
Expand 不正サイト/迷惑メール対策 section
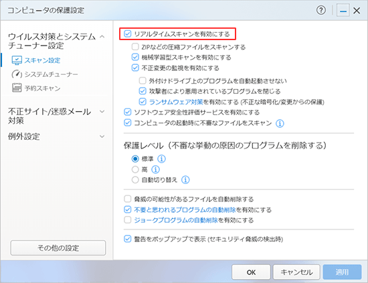[x=102, y=112]
